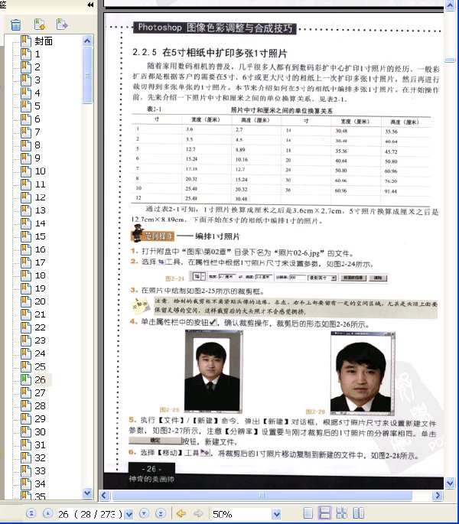Select bookmark 30 in the list
The width and height of the screenshot is (459, 524).
point(40,431)
